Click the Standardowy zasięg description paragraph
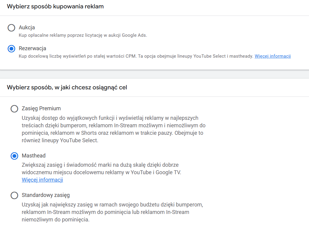This screenshot has width=309, height=225. [x=112, y=212]
